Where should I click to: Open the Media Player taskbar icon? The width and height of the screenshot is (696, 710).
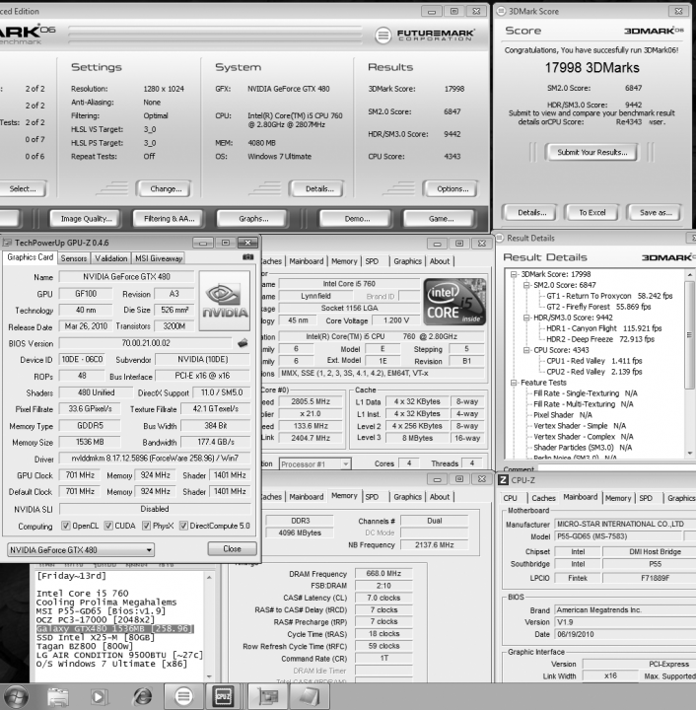99,696
